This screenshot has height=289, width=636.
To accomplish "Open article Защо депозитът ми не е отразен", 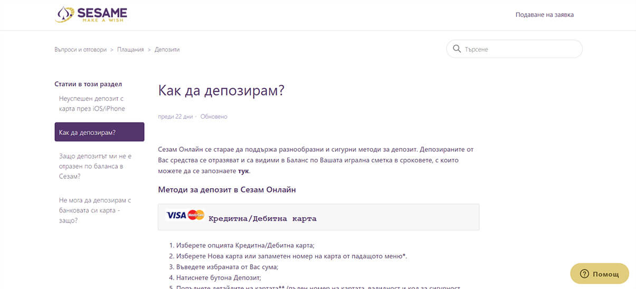I will coord(96,166).
